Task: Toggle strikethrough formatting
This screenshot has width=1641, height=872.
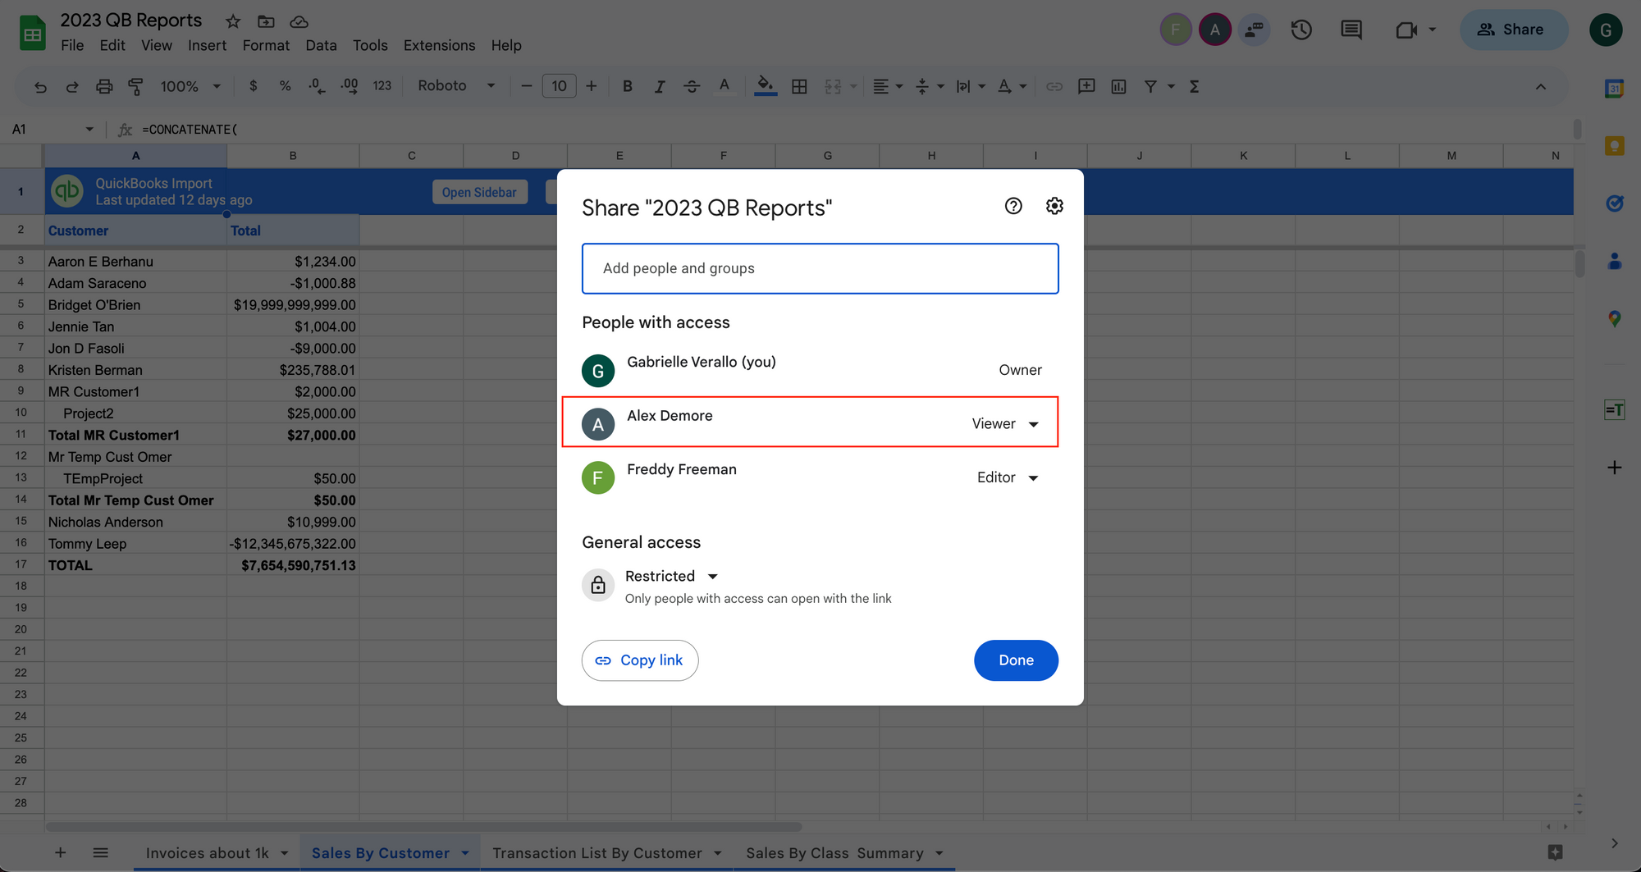Action: [x=692, y=86]
